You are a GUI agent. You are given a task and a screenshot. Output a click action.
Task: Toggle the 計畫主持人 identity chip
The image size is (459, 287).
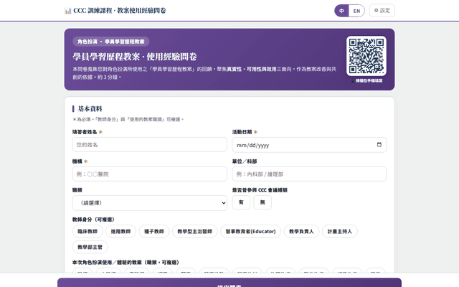[x=339, y=231]
